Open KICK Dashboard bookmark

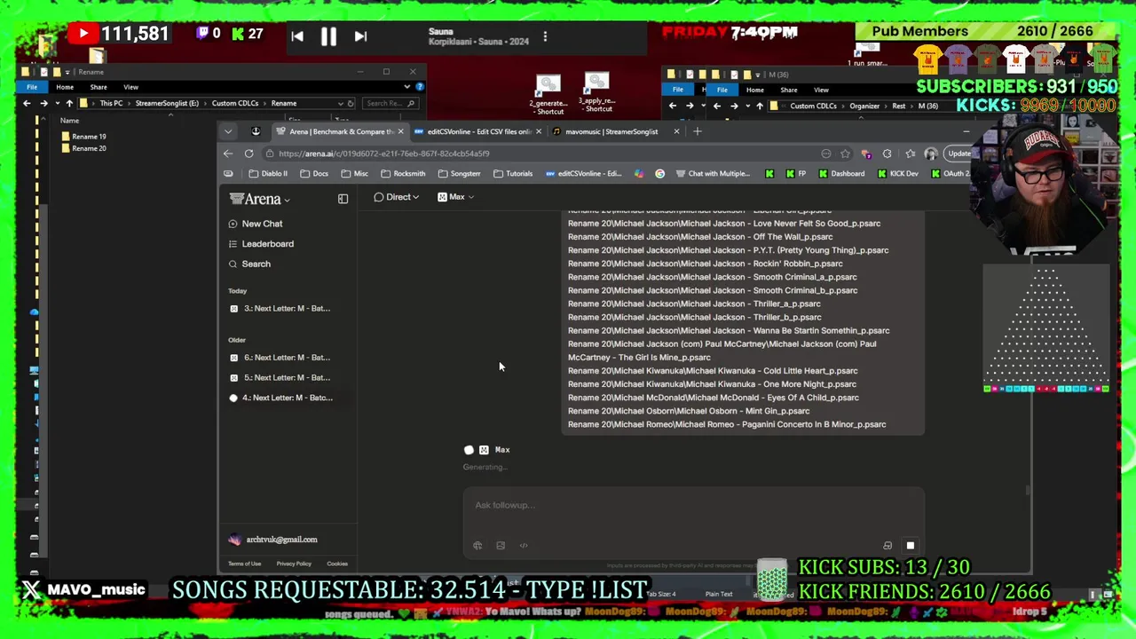pyautogui.click(x=841, y=174)
